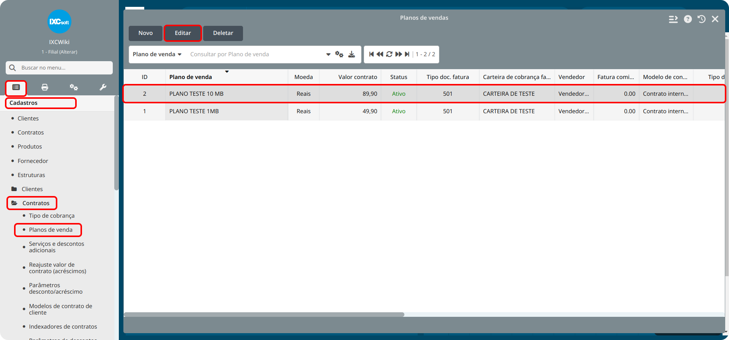This screenshot has width=729, height=340.
Task: Click the menu list icon in window header
Action: pyautogui.click(x=673, y=19)
